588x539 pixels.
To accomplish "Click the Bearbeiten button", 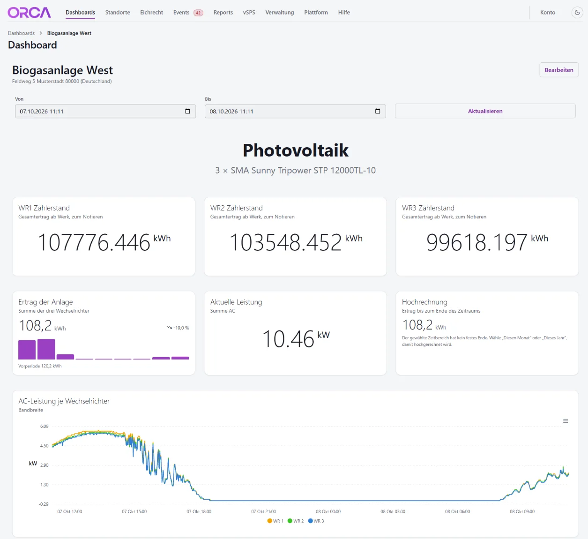I will [559, 70].
